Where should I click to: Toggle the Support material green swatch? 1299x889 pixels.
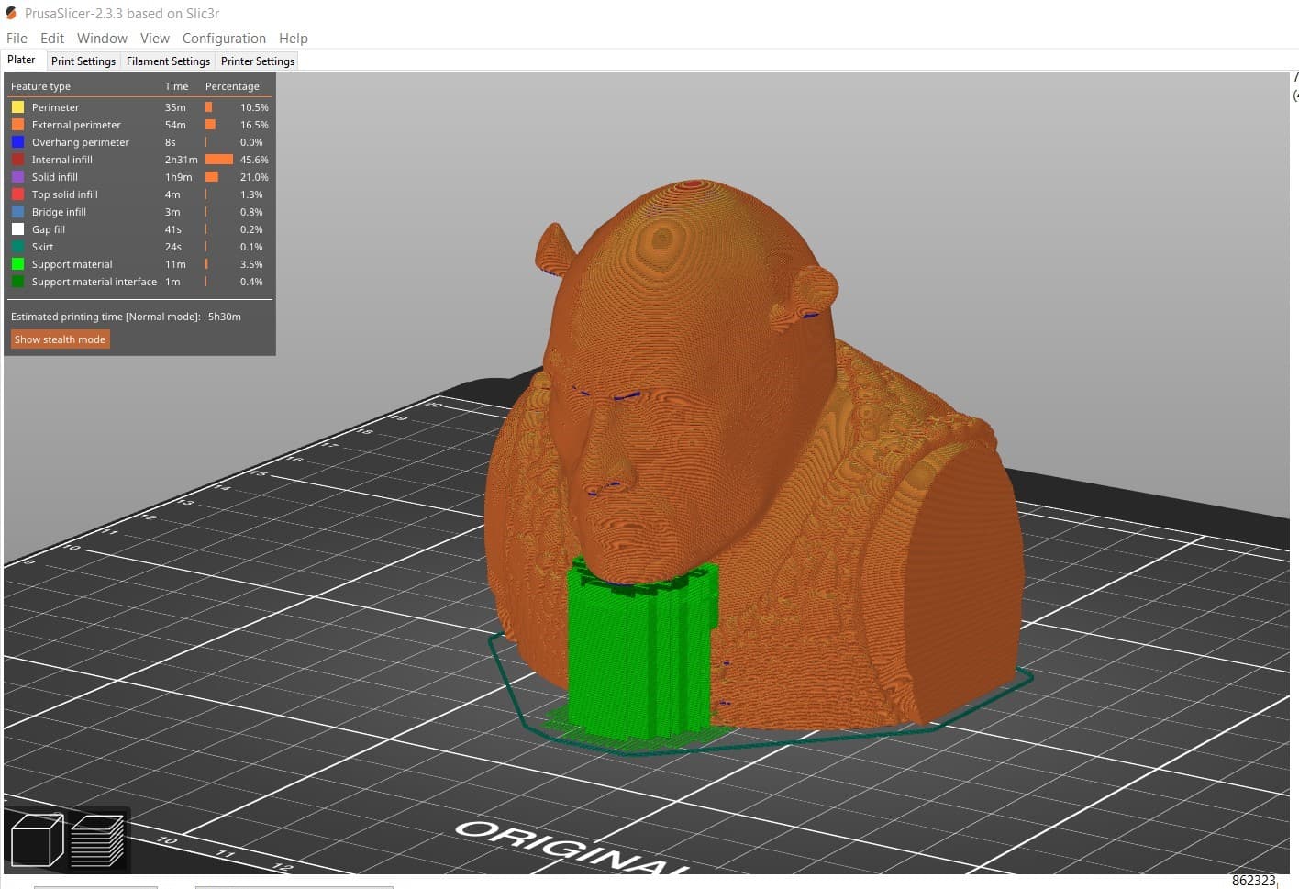(17, 264)
